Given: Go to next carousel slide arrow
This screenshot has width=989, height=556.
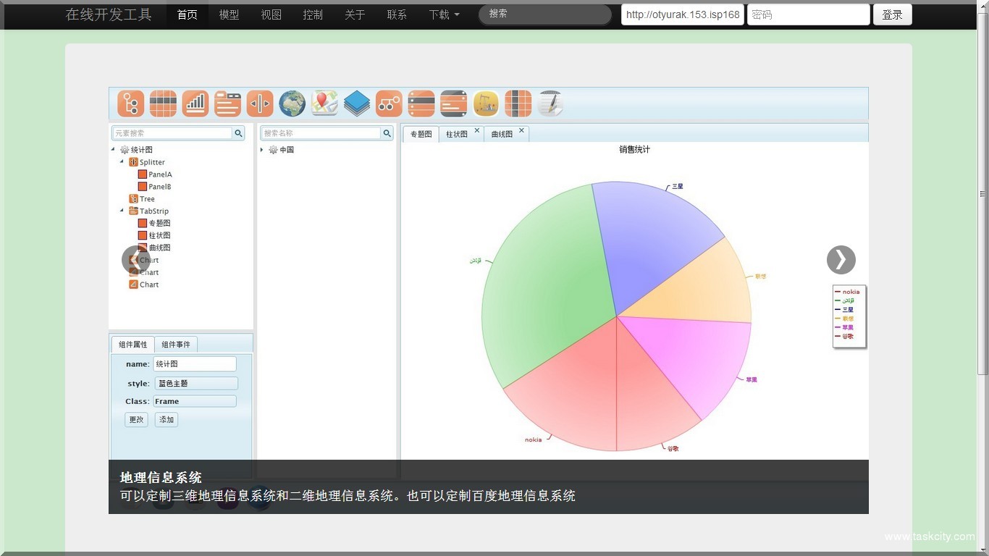Looking at the screenshot, I should coord(841,260).
